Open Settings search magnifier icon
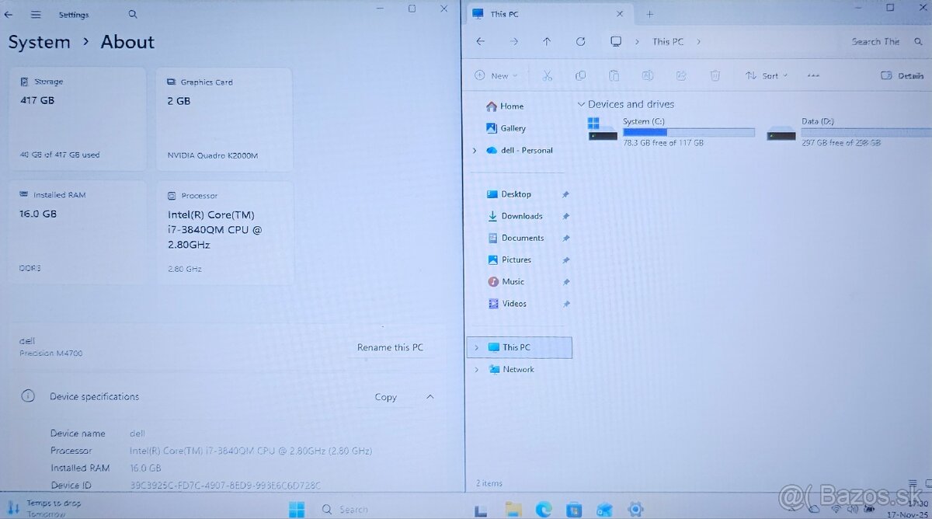 133,14
